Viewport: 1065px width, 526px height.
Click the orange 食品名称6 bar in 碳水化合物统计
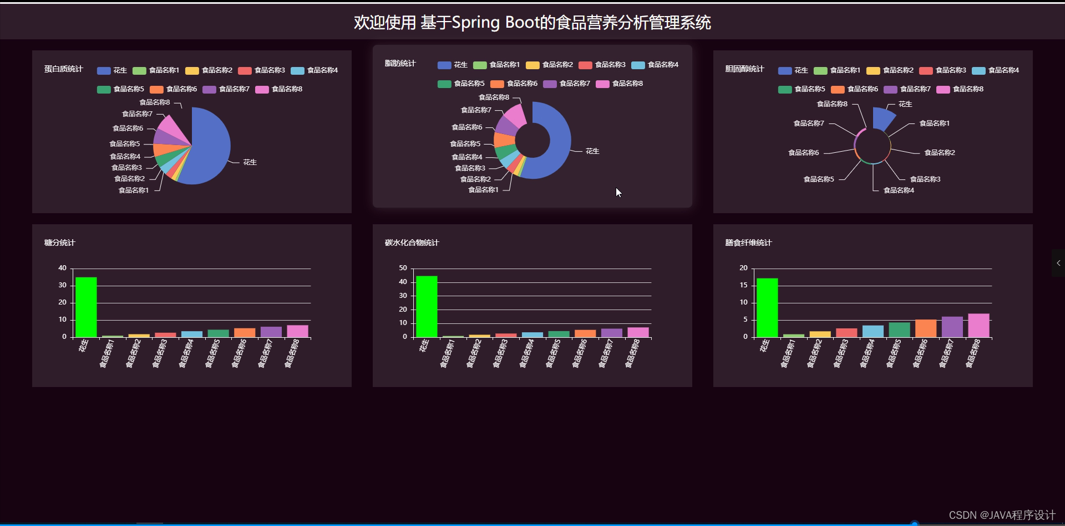[585, 333]
